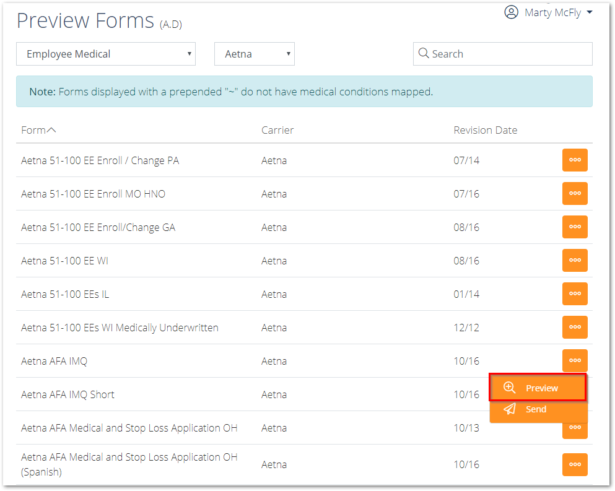Open the Aetna carrier dropdown
The image size is (615, 491).
(254, 54)
